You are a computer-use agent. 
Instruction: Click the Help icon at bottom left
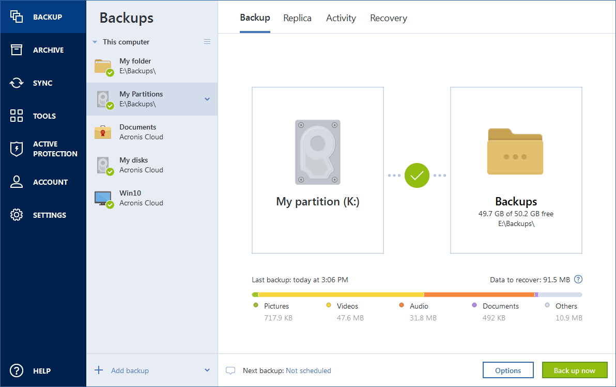point(16,370)
